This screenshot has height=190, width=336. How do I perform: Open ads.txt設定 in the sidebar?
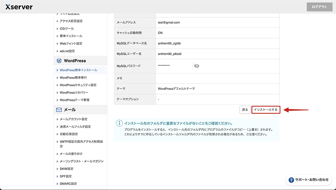(x=67, y=51)
